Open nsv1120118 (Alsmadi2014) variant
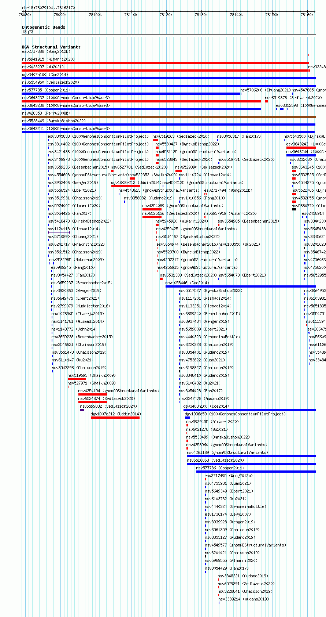The height and width of the screenshot is (617, 326). pos(74,229)
